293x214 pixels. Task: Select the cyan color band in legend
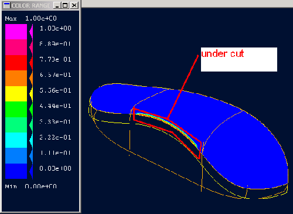click(16, 140)
